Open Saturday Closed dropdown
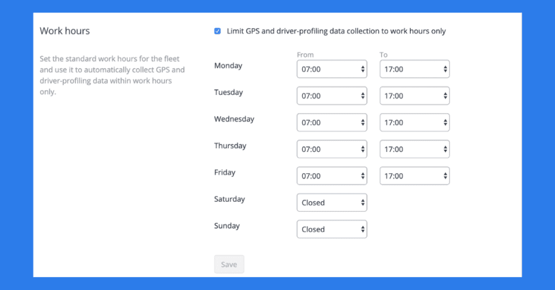 [332, 202]
